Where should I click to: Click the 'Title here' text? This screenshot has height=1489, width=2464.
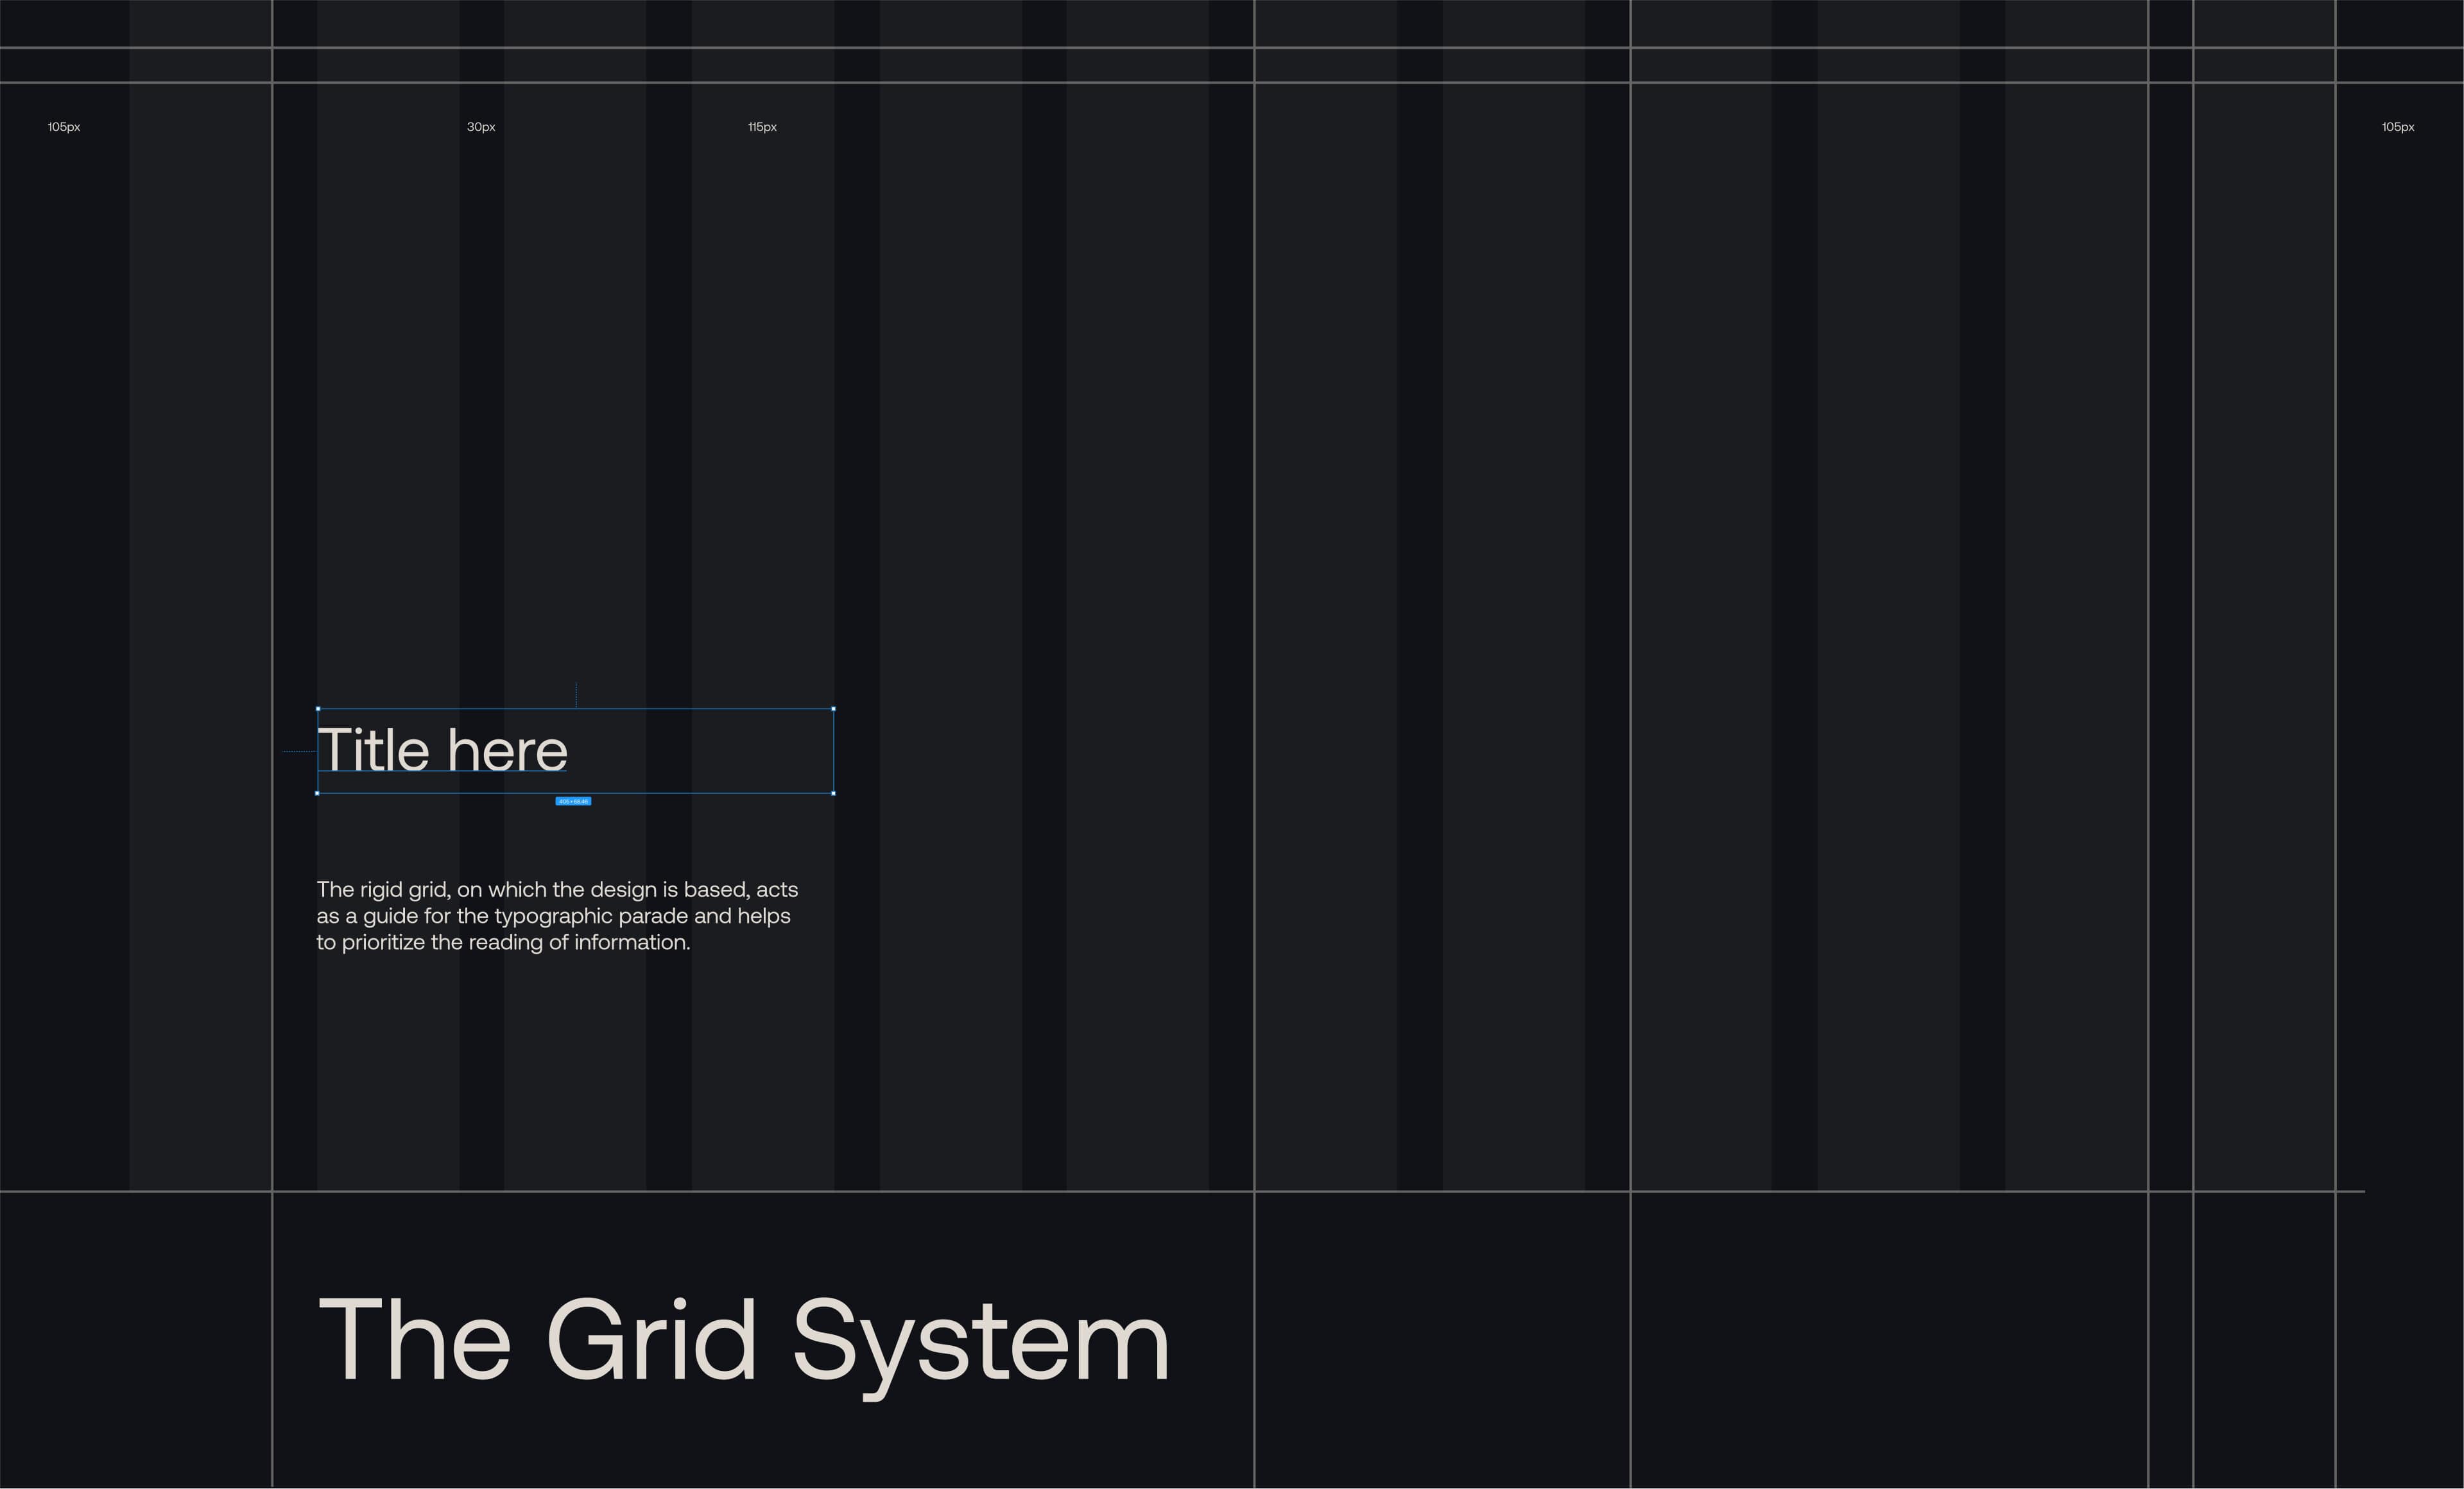tap(442, 750)
